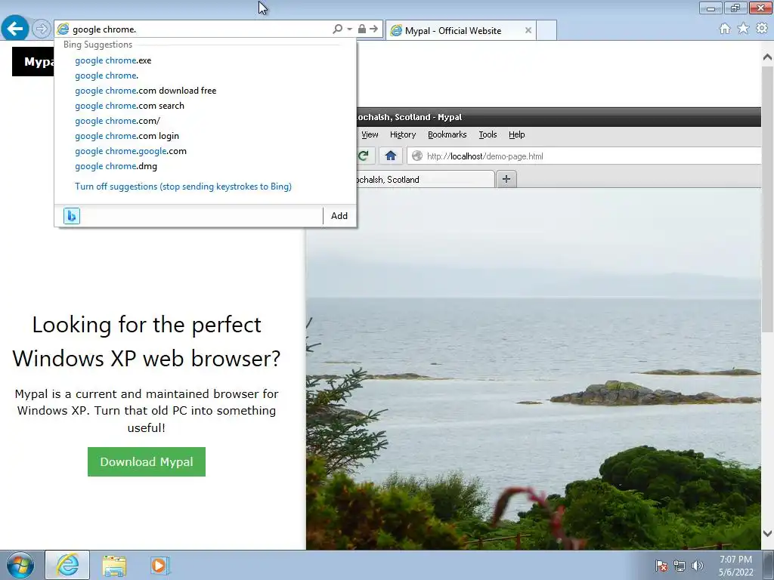The height and width of the screenshot is (580, 774).
Task: Click the Internet Explorer page icon in address bar
Action: 63,29
